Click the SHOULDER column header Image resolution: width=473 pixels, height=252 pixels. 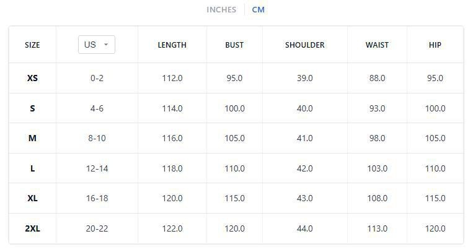(304, 45)
